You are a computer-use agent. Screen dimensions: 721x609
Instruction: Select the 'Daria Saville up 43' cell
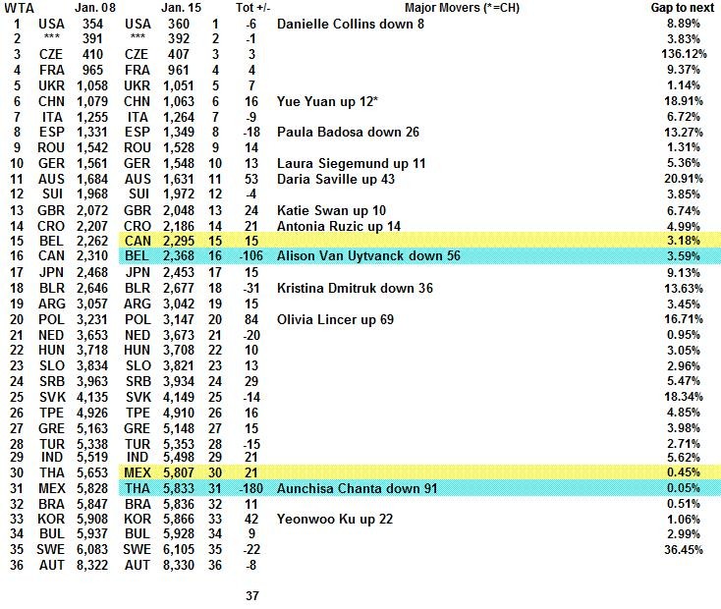[x=343, y=179]
